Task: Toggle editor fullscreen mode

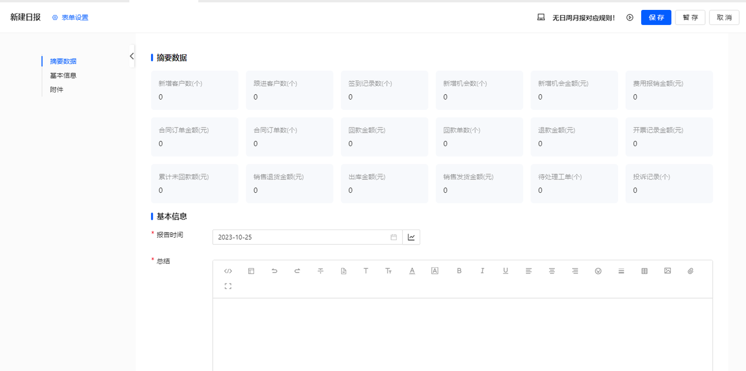Action: point(228,286)
